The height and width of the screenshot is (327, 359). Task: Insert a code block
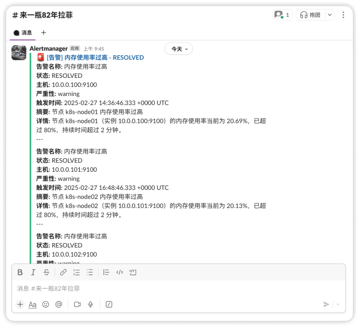133,272
